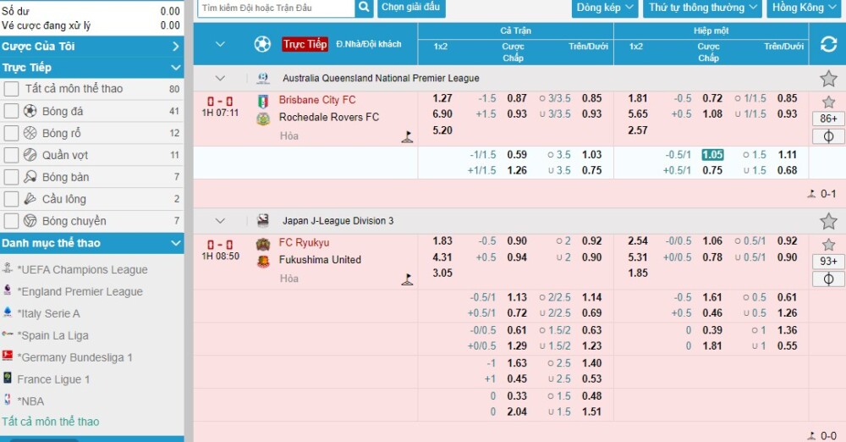Click the Chọn giải đấu button

[x=410, y=8]
